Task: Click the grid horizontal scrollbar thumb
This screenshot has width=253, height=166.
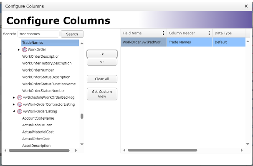Action: pos(162,150)
